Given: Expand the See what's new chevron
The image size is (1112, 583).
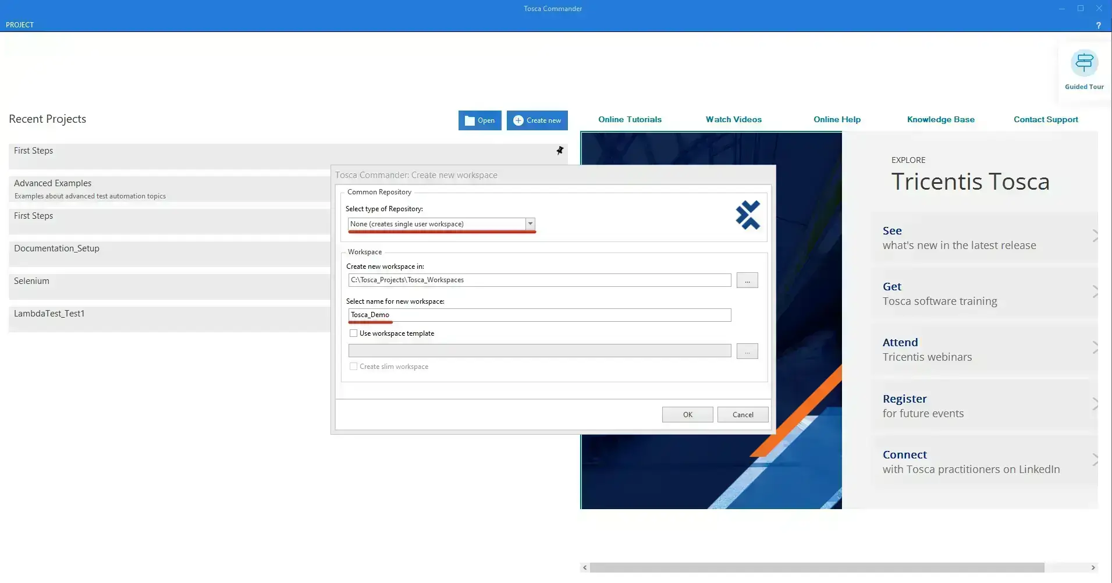Looking at the screenshot, I should pos(1095,236).
